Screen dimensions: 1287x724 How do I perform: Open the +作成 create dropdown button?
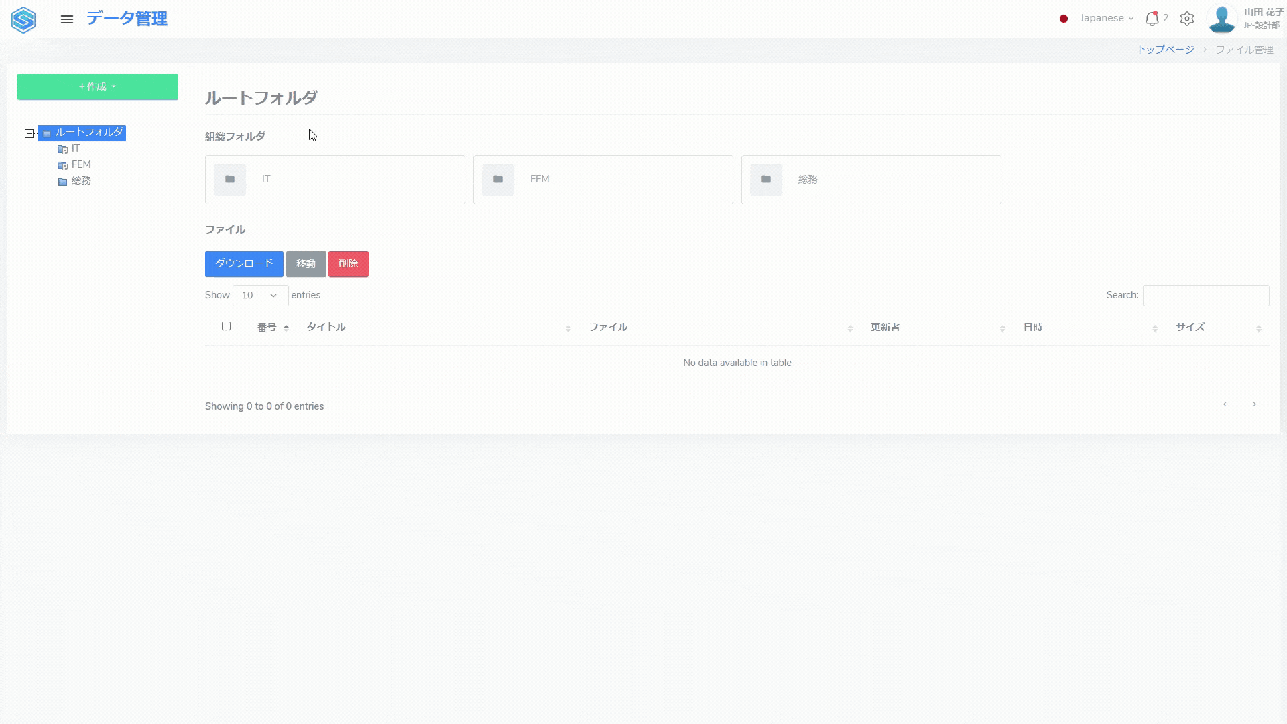tap(98, 87)
